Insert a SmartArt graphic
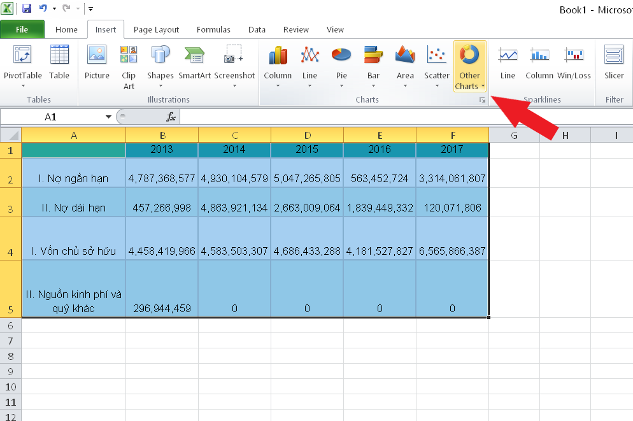 [x=195, y=62]
